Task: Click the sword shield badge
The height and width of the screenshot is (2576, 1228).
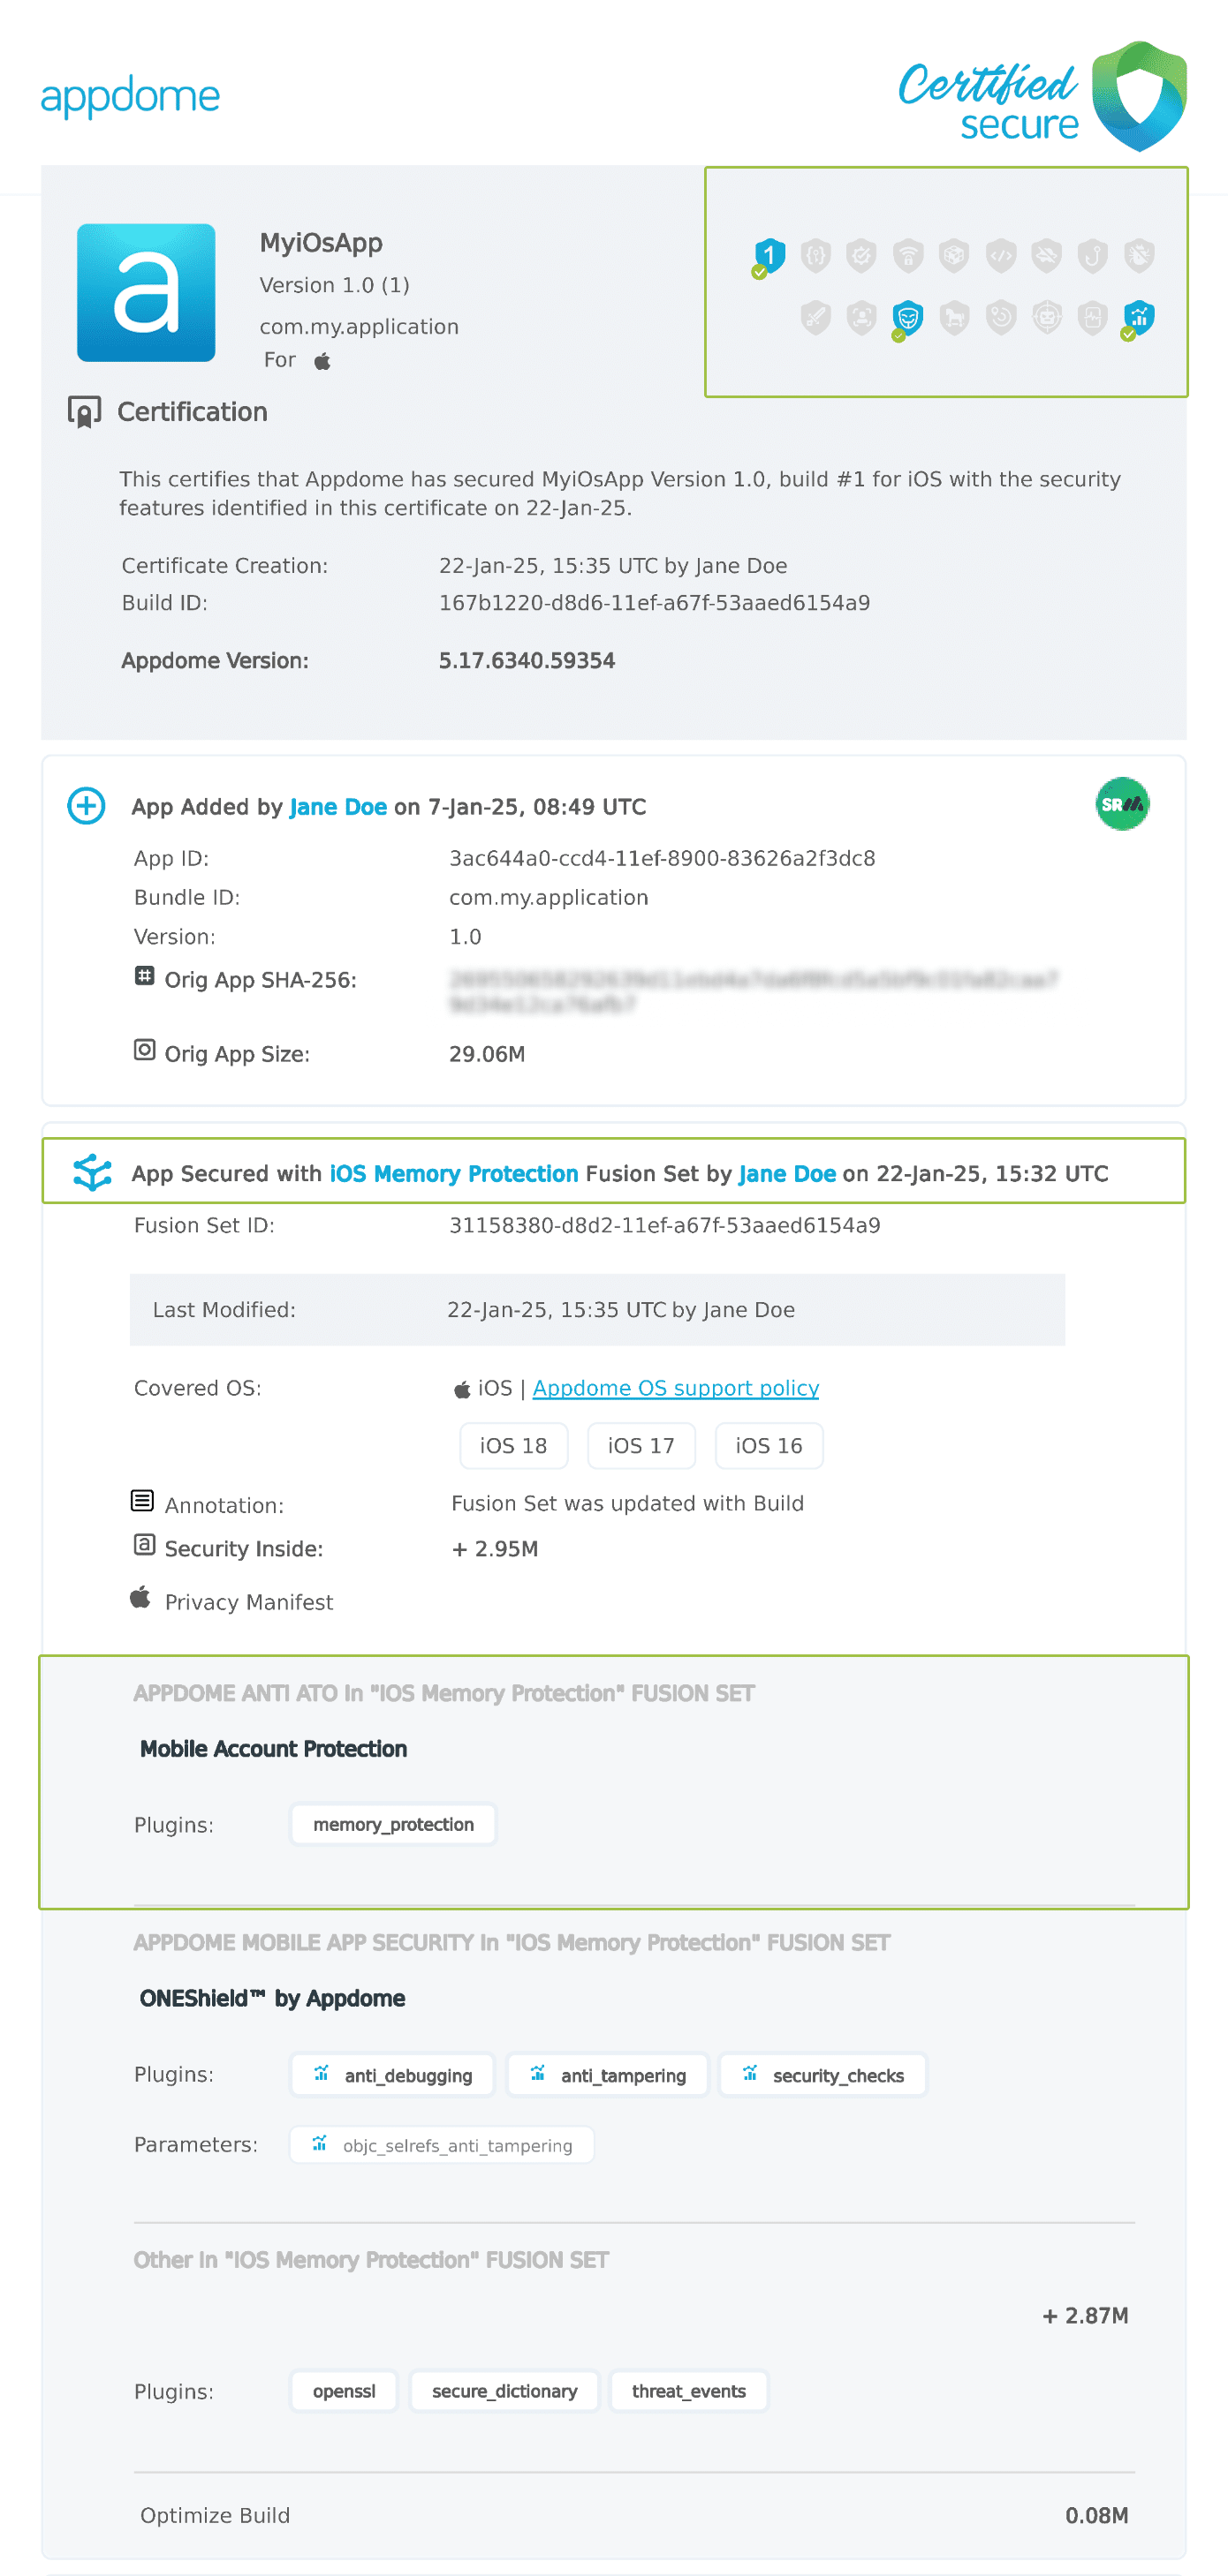Action: [815, 318]
